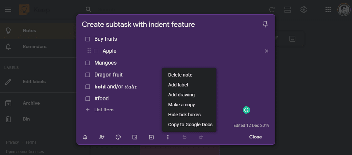
Task: Open Edit labels in the sidebar
Action: (x=38, y=81)
